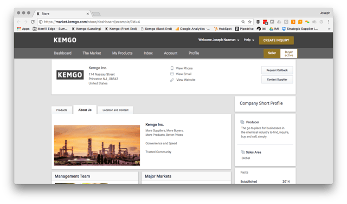
Task: Click the red calendar extension icon
Action: click(x=265, y=22)
